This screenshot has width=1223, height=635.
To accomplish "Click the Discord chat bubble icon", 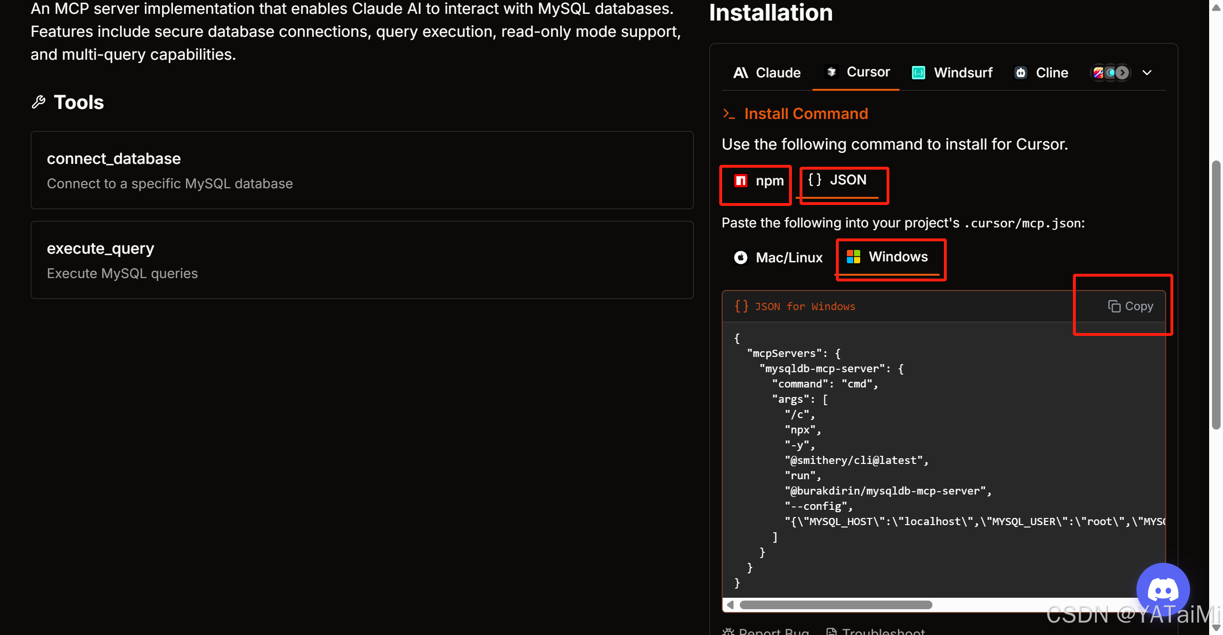I will pyautogui.click(x=1162, y=590).
